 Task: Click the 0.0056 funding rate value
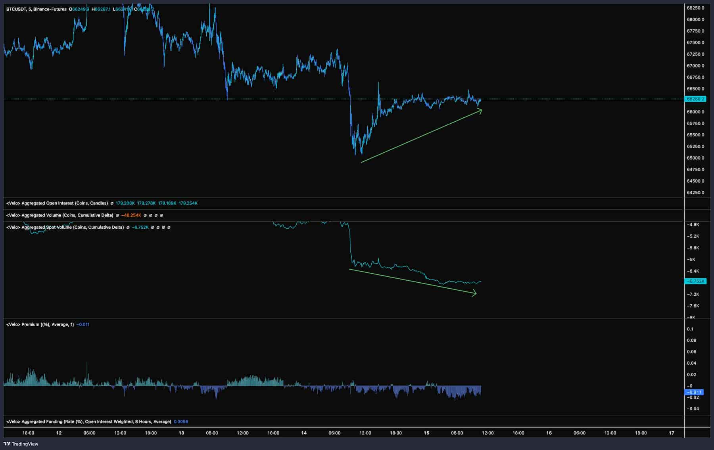coord(182,421)
